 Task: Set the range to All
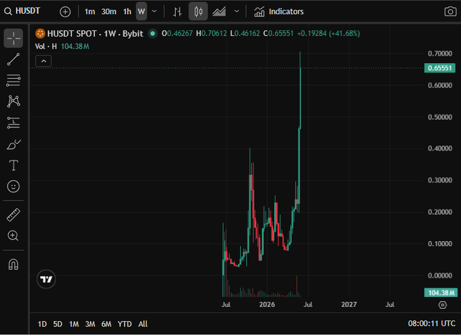[143, 324]
